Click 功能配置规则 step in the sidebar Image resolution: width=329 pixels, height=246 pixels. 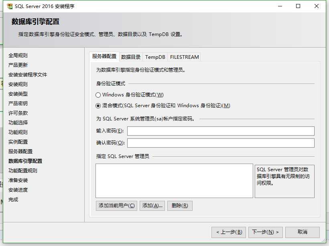(23, 171)
